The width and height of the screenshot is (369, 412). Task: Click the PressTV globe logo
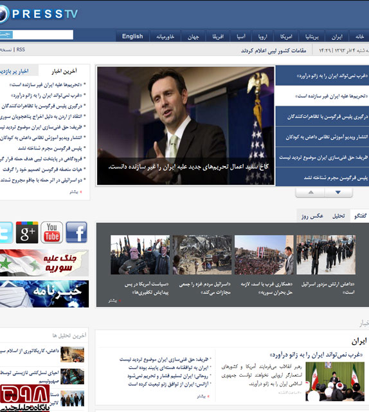tap(4, 14)
